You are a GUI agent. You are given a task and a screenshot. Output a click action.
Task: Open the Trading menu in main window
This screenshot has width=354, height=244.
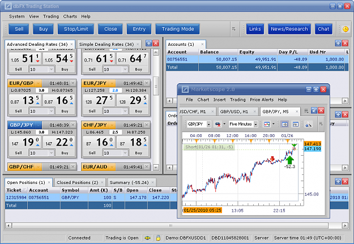[51, 16]
